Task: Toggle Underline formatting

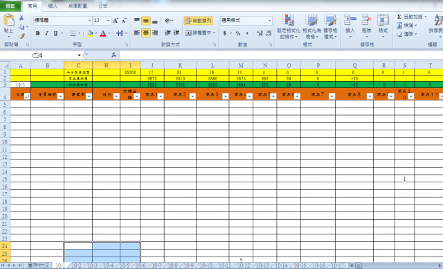Action: pos(55,33)
